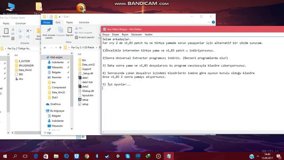
Task: Switch to Paylaş tab in Disk1 window
Action: click(70, 22)
